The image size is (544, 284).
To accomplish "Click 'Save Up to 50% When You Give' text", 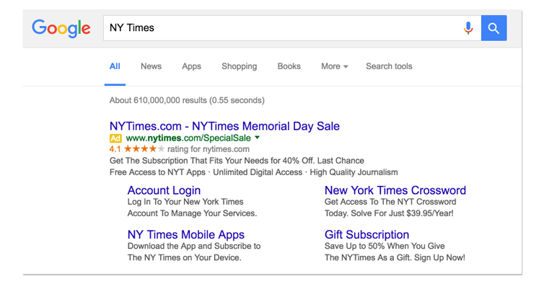I will click(x=385, y=247).
